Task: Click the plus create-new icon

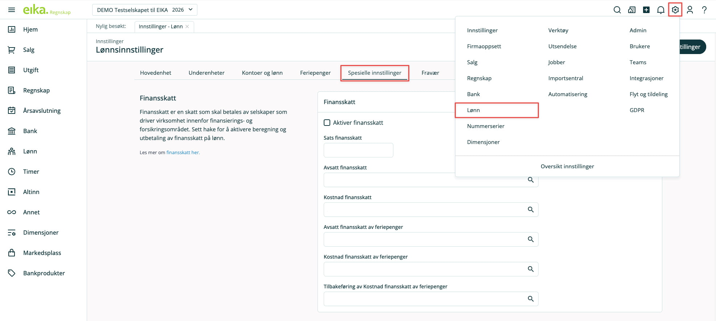Action: (x=646, y=10)
